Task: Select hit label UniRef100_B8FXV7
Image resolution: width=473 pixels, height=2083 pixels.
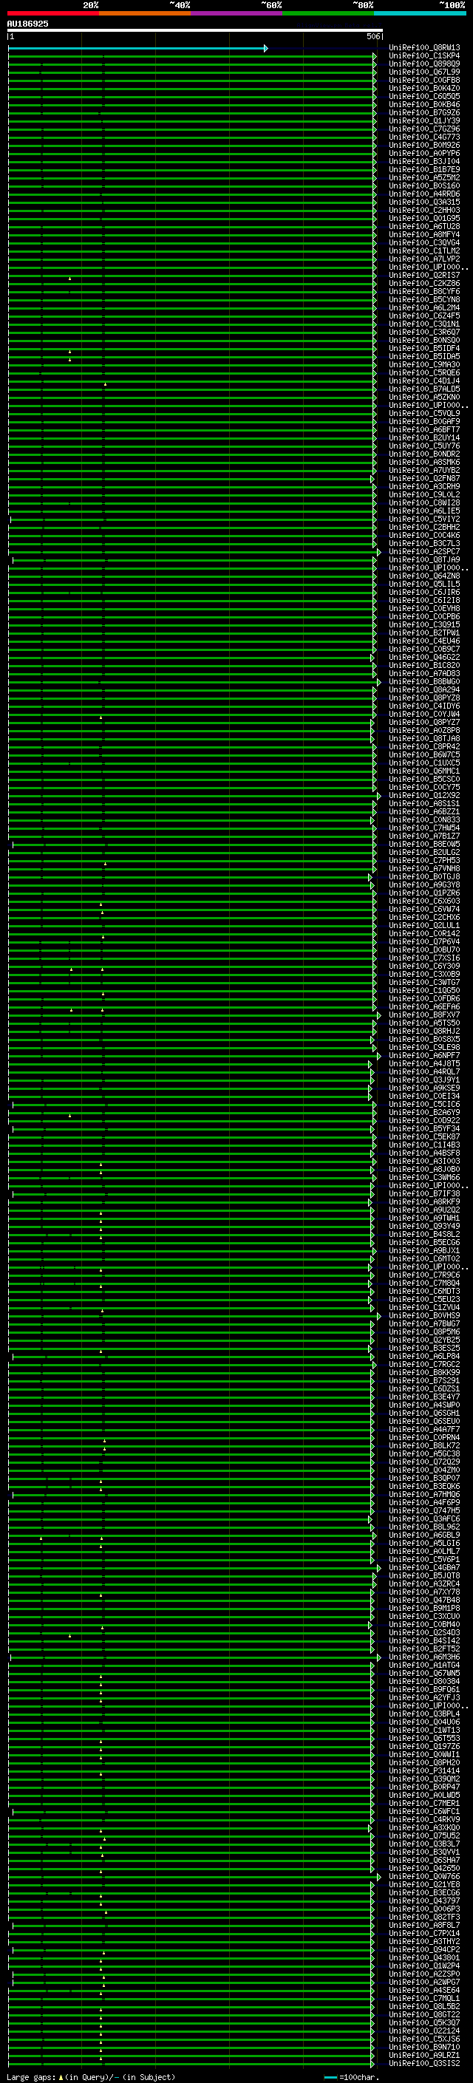Action: [x=424, y=1015]
